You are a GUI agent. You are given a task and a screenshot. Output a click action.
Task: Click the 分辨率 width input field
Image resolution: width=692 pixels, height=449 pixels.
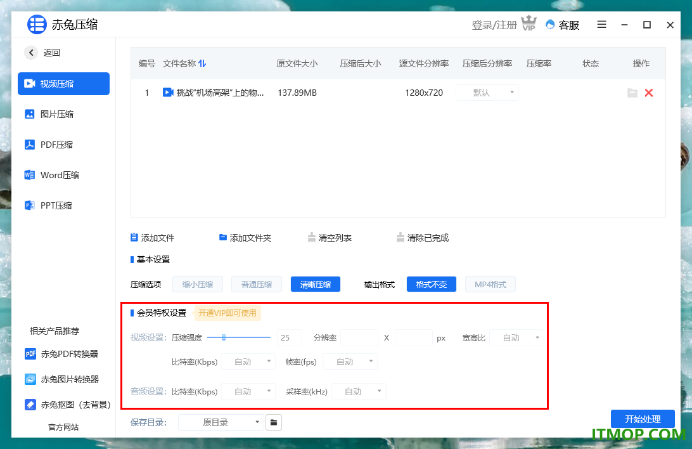tap(359, 338)
